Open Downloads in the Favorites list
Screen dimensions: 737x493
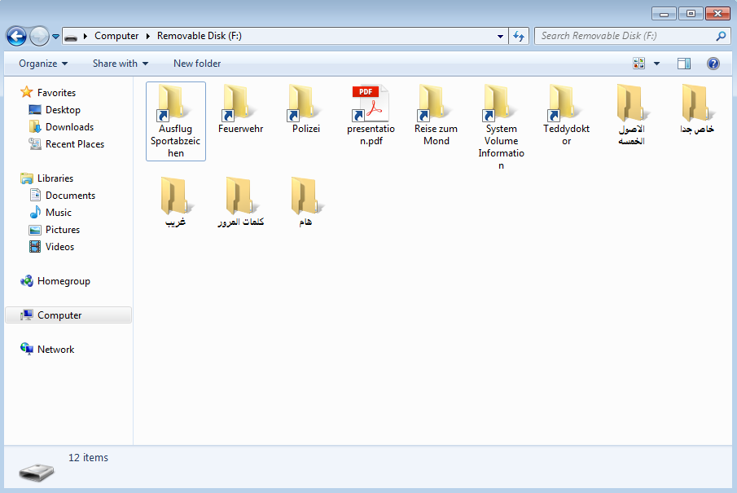click(69, 127)
